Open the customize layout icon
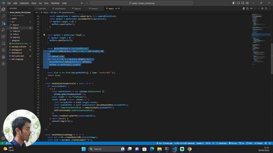The image size is (273, 153). 247,3
